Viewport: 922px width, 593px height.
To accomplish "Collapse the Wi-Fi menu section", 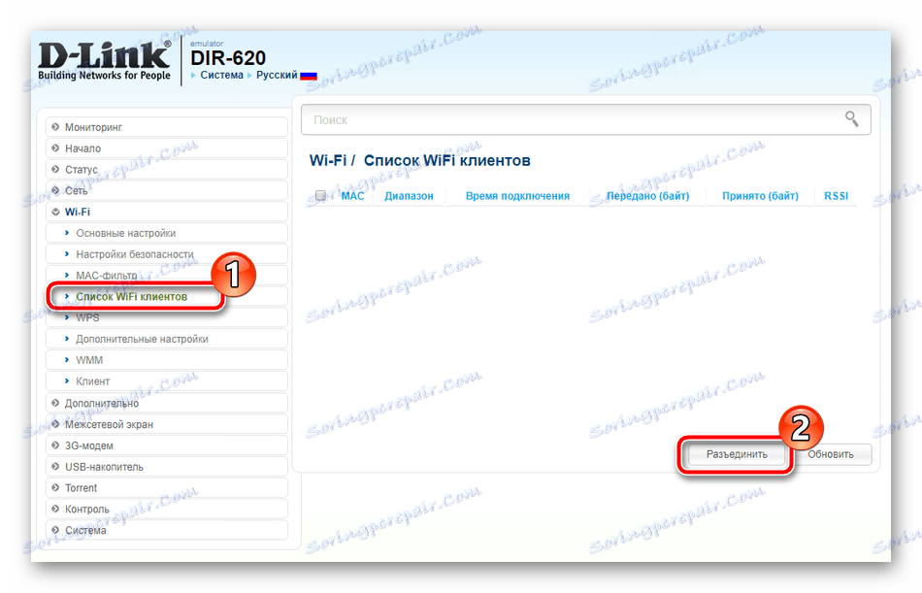I will 167,212.
